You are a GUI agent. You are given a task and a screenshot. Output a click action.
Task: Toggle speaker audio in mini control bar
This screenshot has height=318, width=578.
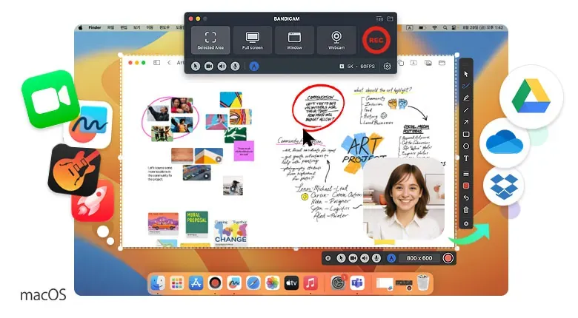(365, 258)
